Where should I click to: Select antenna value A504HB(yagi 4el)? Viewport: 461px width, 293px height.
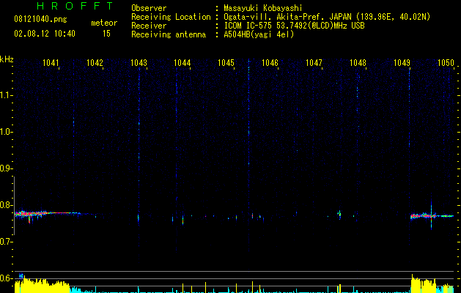click(259, 34)
